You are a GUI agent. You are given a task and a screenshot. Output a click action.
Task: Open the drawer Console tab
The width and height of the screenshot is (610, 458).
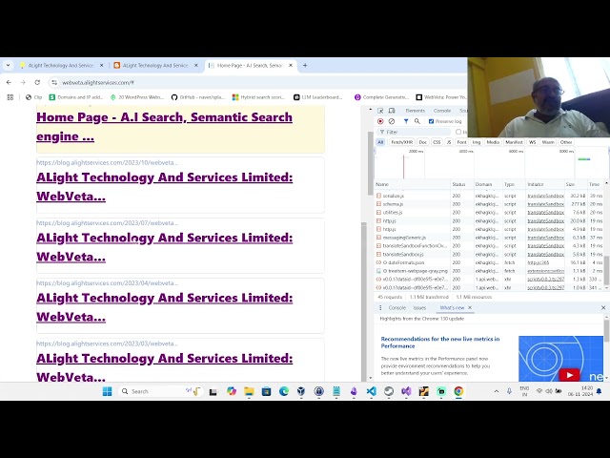click(396, 307)
